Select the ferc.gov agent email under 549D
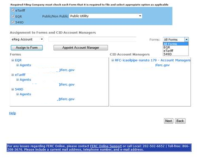The image size is (201, 158). click(66, 99)
